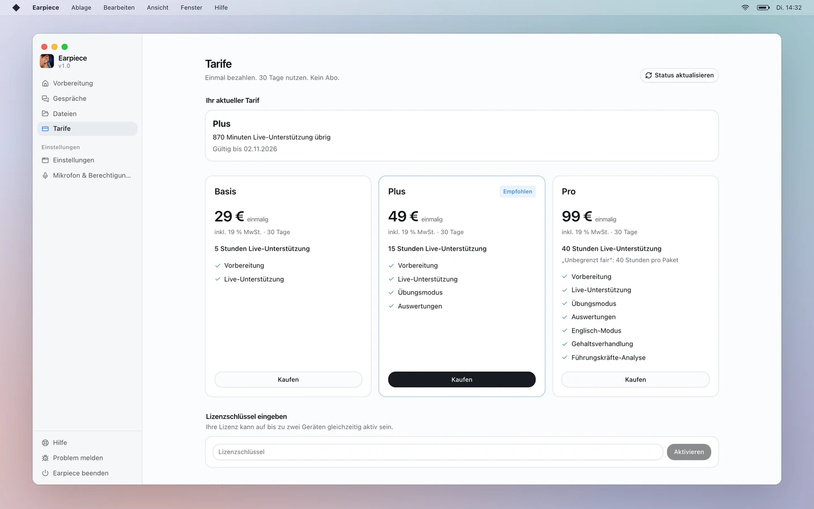
Task: Click the Aktivieren button
Action: (689, 452)
